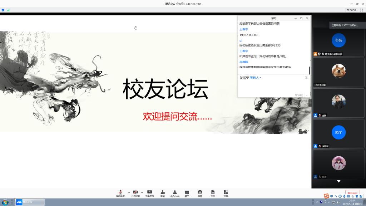Turn on camera with 开启视频
The height and width of the screenshot is (206, 366).
coord(135,193)
